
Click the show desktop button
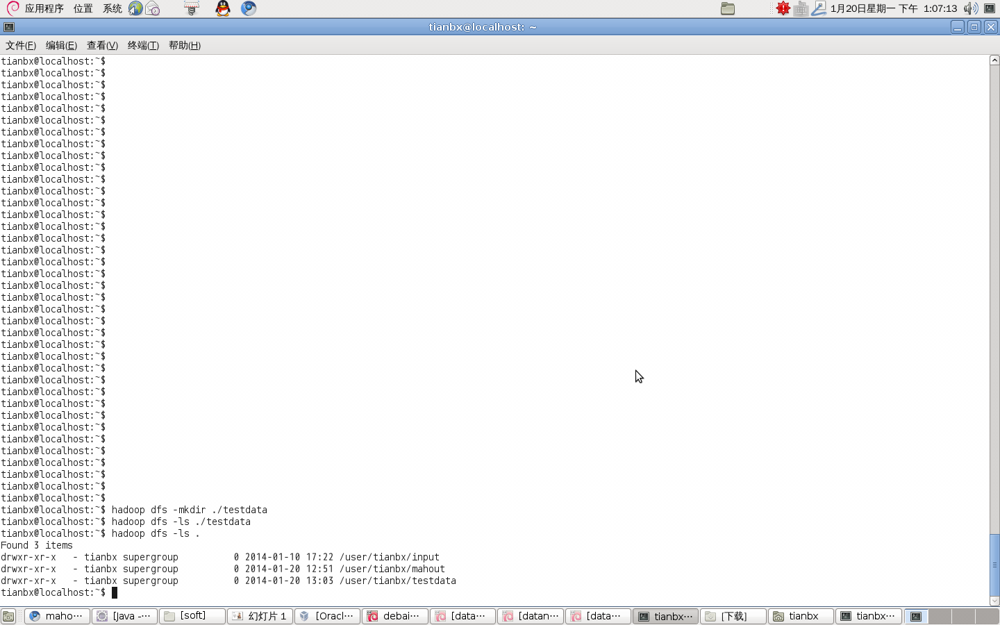[x=8, y=617]
